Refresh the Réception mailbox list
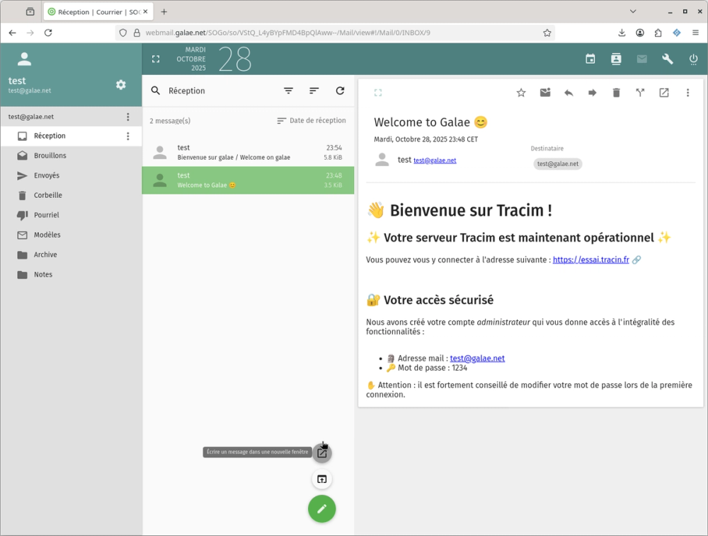This screenshot has height=536, width=708. point(339,91)
